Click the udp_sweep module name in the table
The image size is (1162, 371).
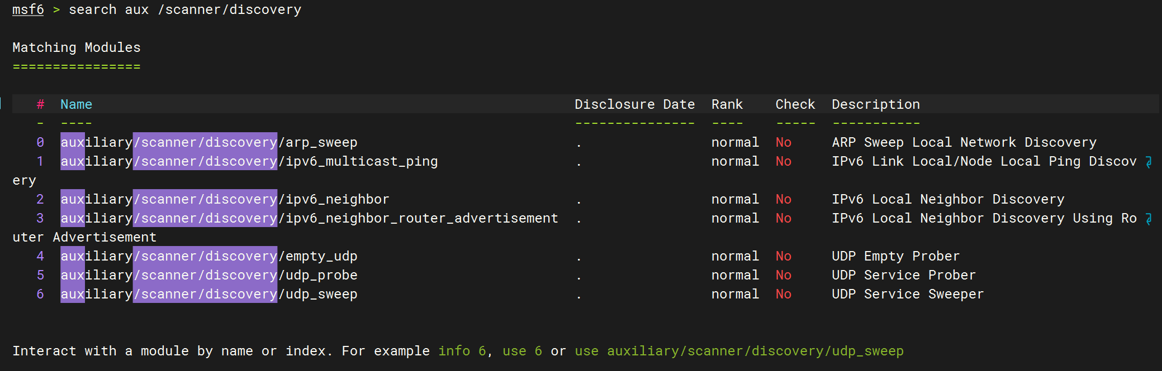click(209, 294)
